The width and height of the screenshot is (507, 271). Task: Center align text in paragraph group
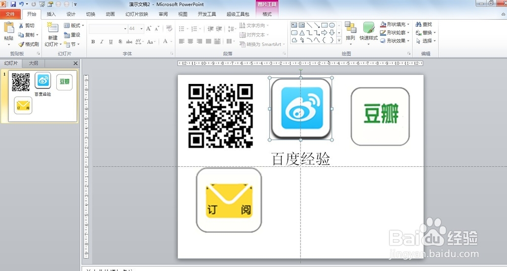[x=191, y=41]
